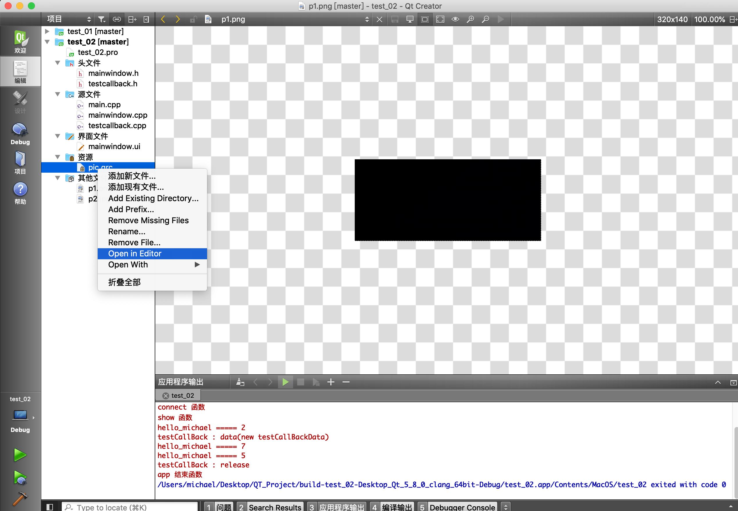The width and height of the screenshot is (738, 511).
Task: Toggle show image outline button
Action: point(425,19)
